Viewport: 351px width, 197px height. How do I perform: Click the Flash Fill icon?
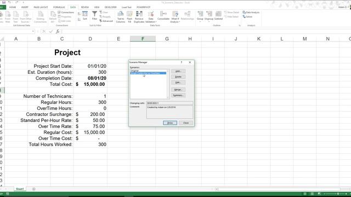click(x=129, y=17)
